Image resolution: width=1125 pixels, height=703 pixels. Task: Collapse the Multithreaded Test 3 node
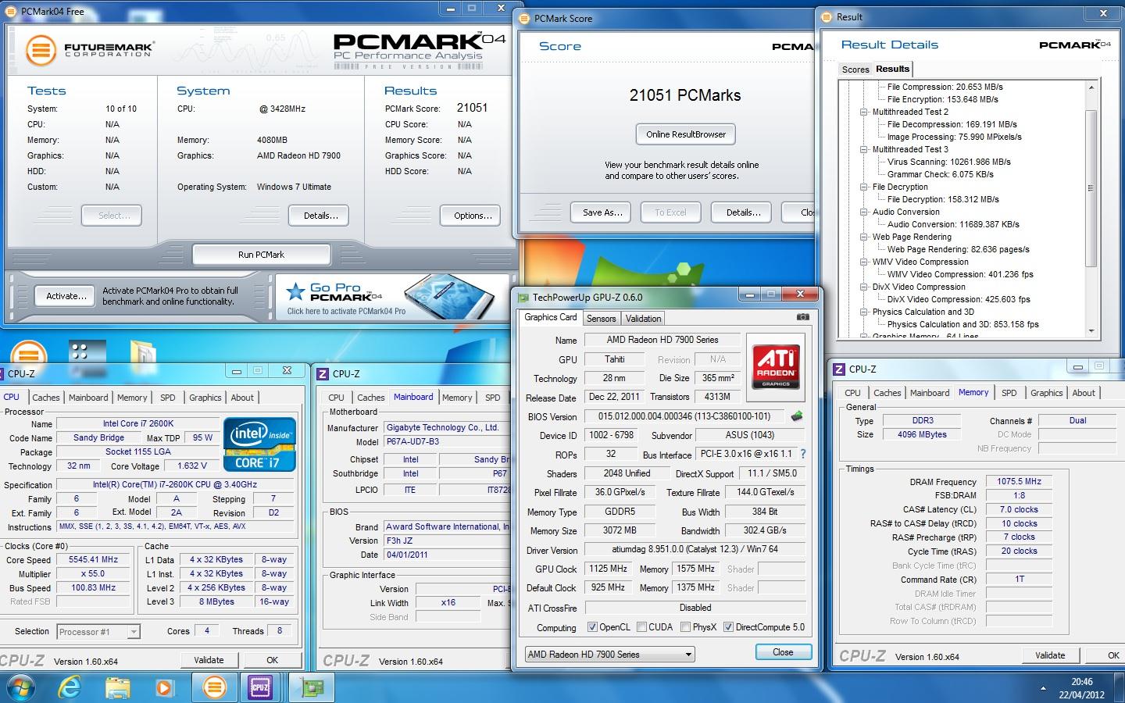pos(864,149)
